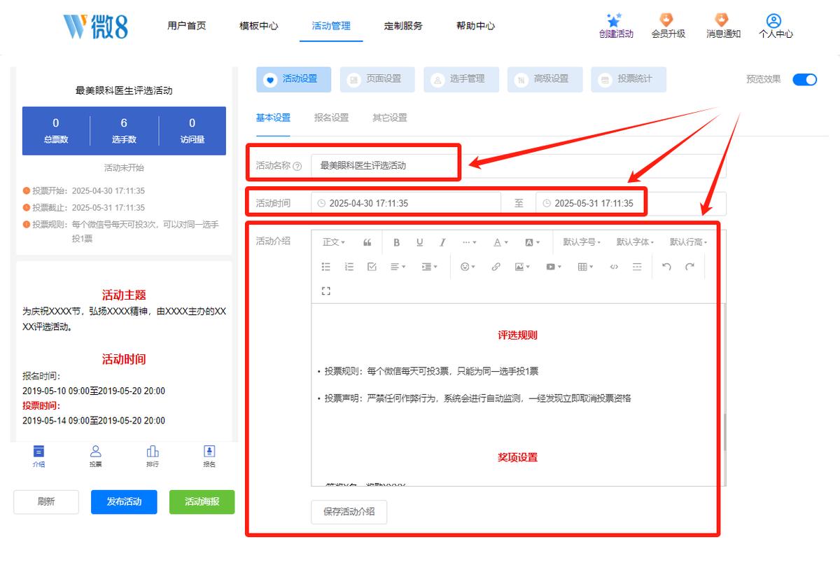Image resolution: width=840 pixels, height=579 pixels.
Task: Switch the editor to fullscreen mode
Action: (325, 291)
